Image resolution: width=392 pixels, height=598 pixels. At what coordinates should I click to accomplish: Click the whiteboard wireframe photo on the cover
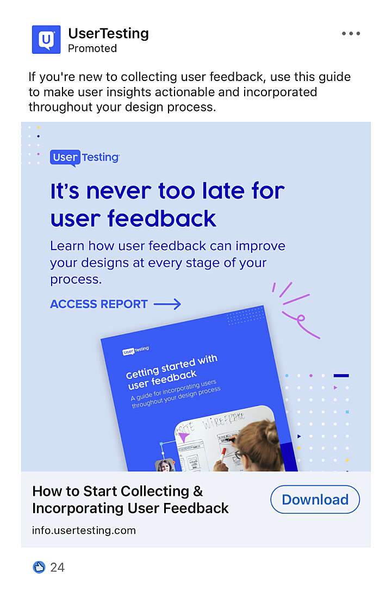229,439
